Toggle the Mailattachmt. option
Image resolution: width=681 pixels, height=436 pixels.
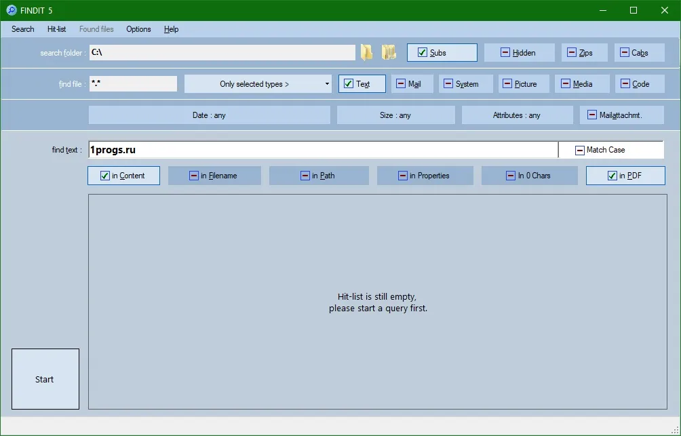tap(621, 115)
